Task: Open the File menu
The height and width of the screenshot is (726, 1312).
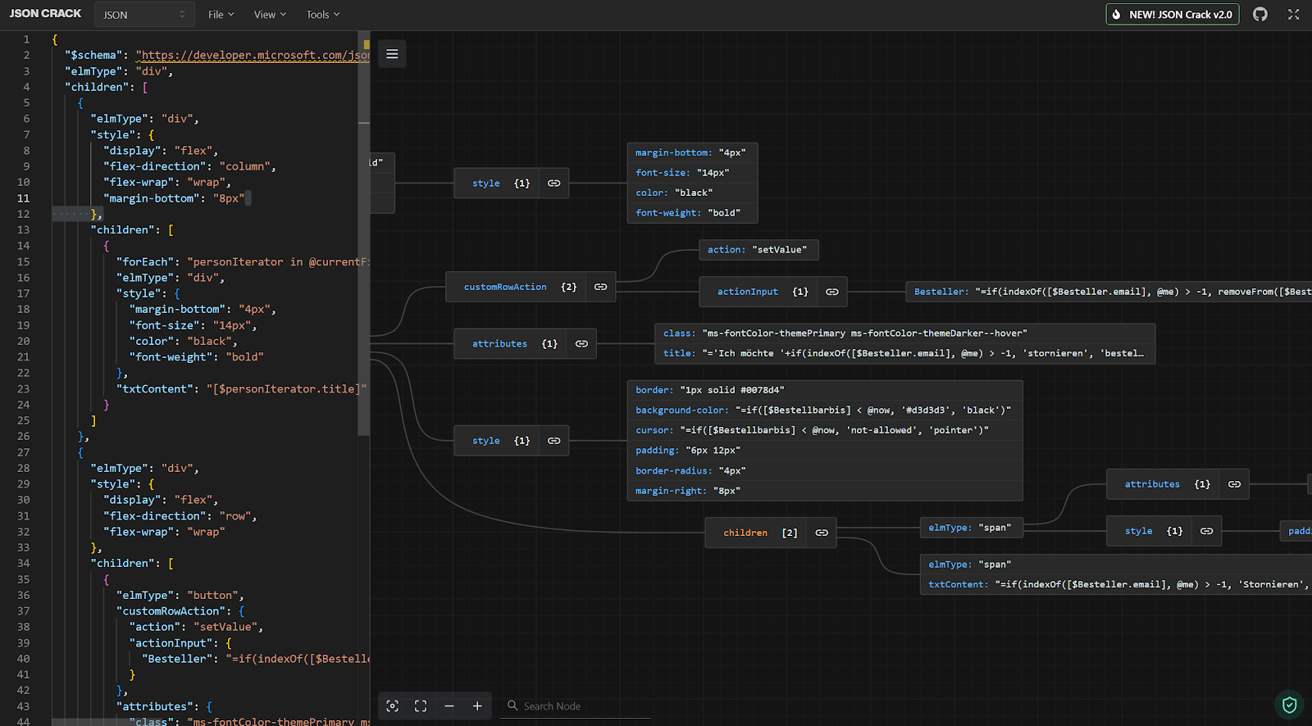Action: click(221, 15)
